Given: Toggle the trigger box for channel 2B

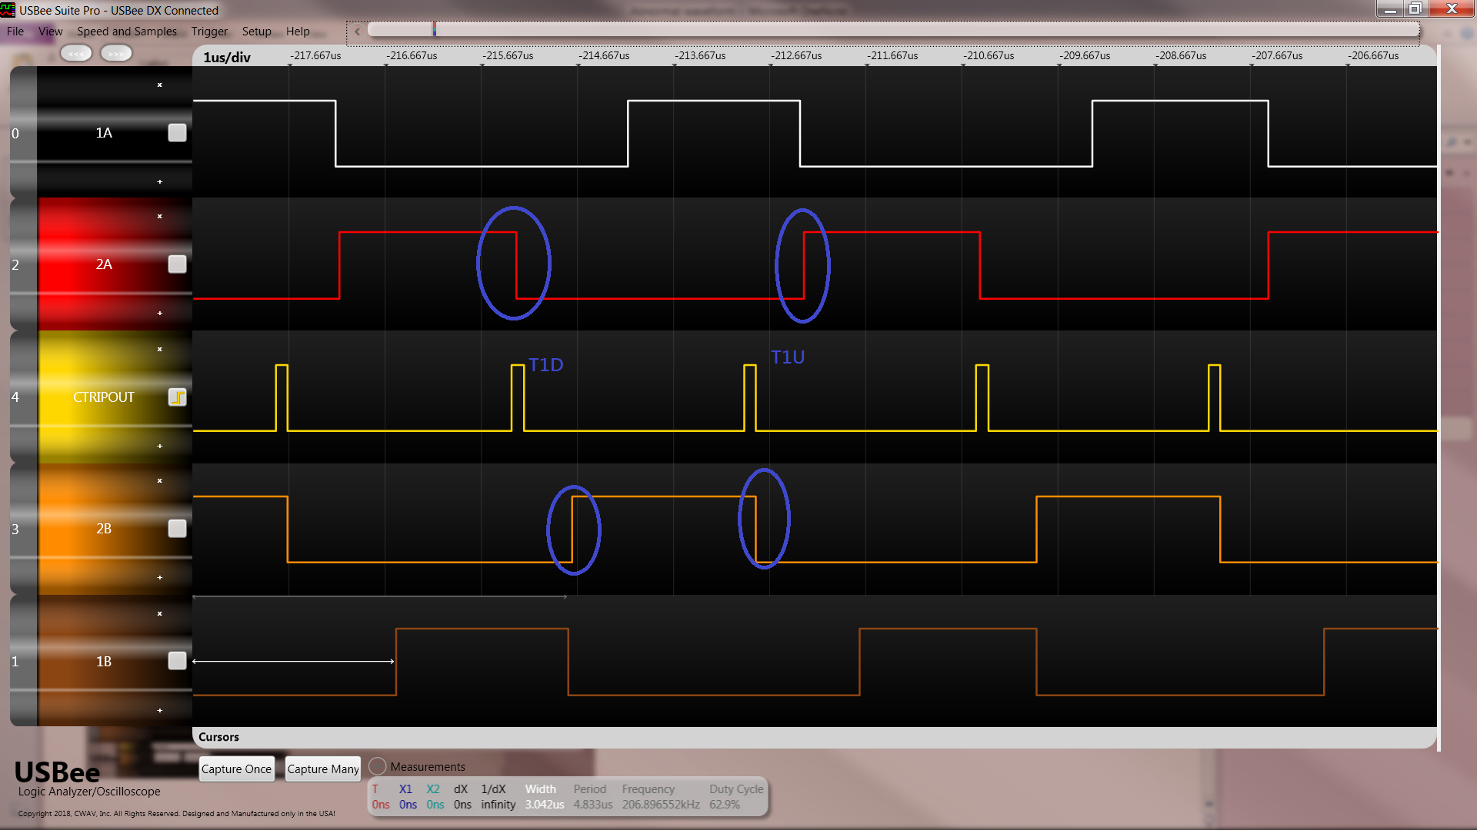Looking at the screenshot, I should click(x=178, y=529).
